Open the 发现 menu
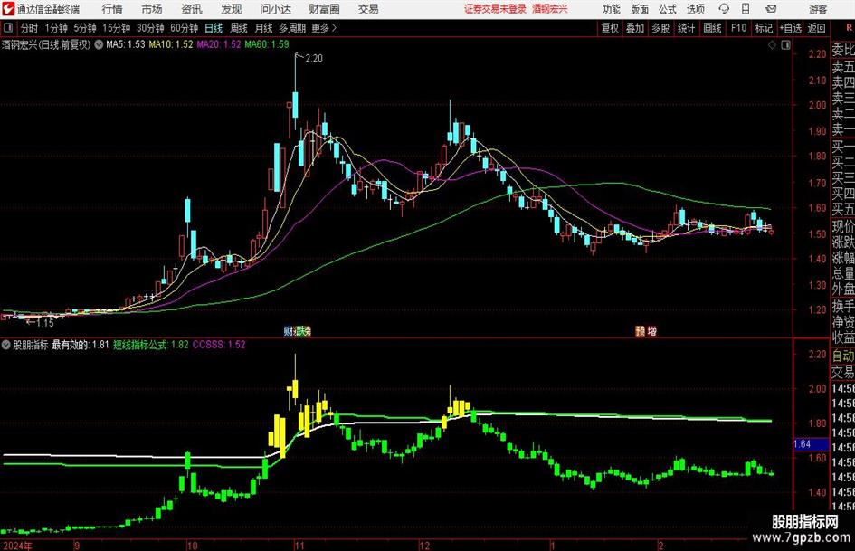This screenshot has width=855, height=551. click(232, 9)
